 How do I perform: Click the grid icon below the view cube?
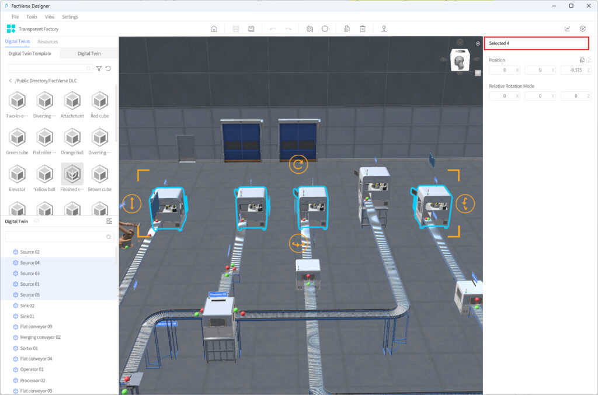tap(478, 73)
